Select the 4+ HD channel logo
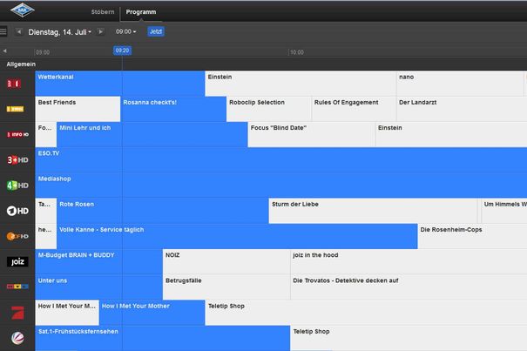This screenshot has width=527, height=351. point(17,185)
